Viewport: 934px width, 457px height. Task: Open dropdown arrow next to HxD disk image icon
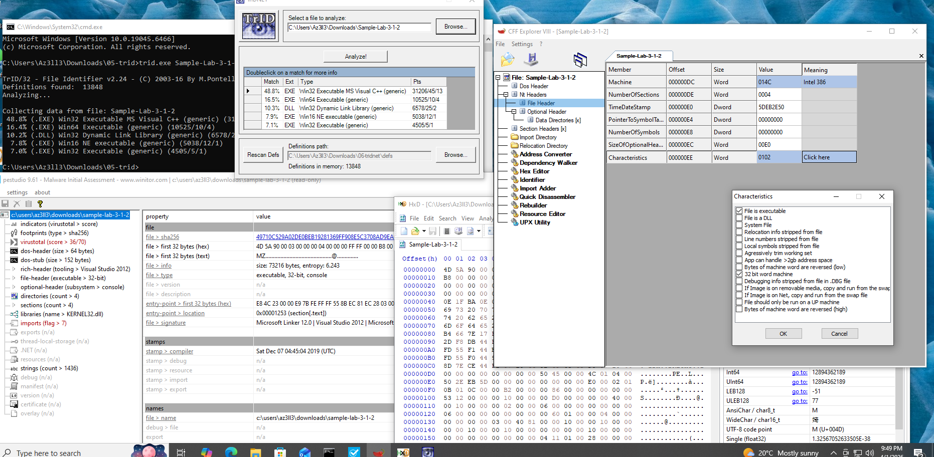(x=479, y=231)
